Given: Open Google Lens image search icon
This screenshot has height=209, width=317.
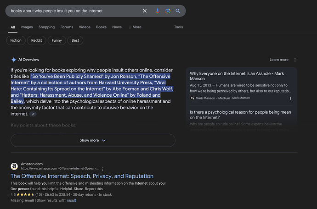Looking at the screenshot, I should pyautogui.click(x=168, y=11).
